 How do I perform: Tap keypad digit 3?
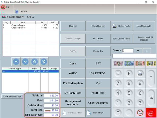coord(140,103)
